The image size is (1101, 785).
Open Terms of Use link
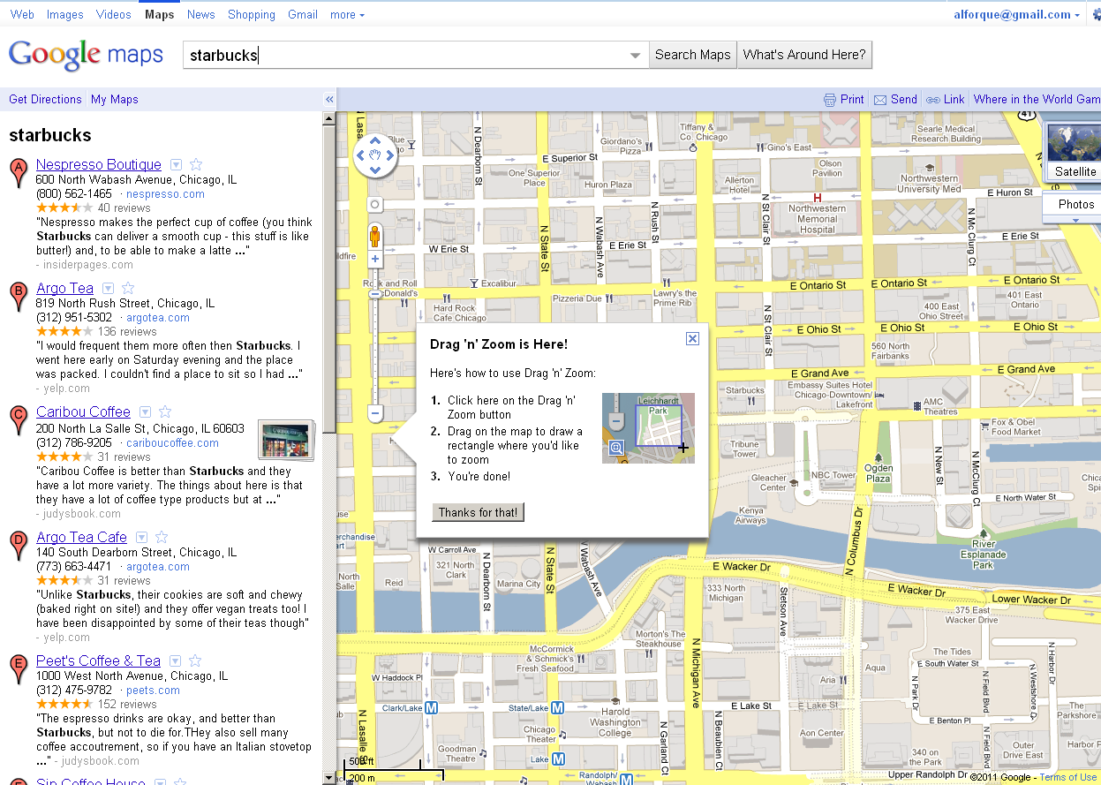pyautogui.click(x=1067, y=777)
